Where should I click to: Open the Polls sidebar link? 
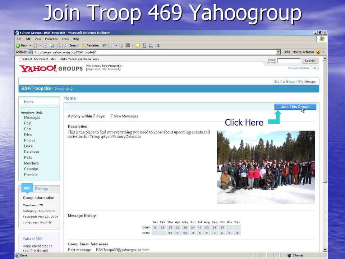28,158
